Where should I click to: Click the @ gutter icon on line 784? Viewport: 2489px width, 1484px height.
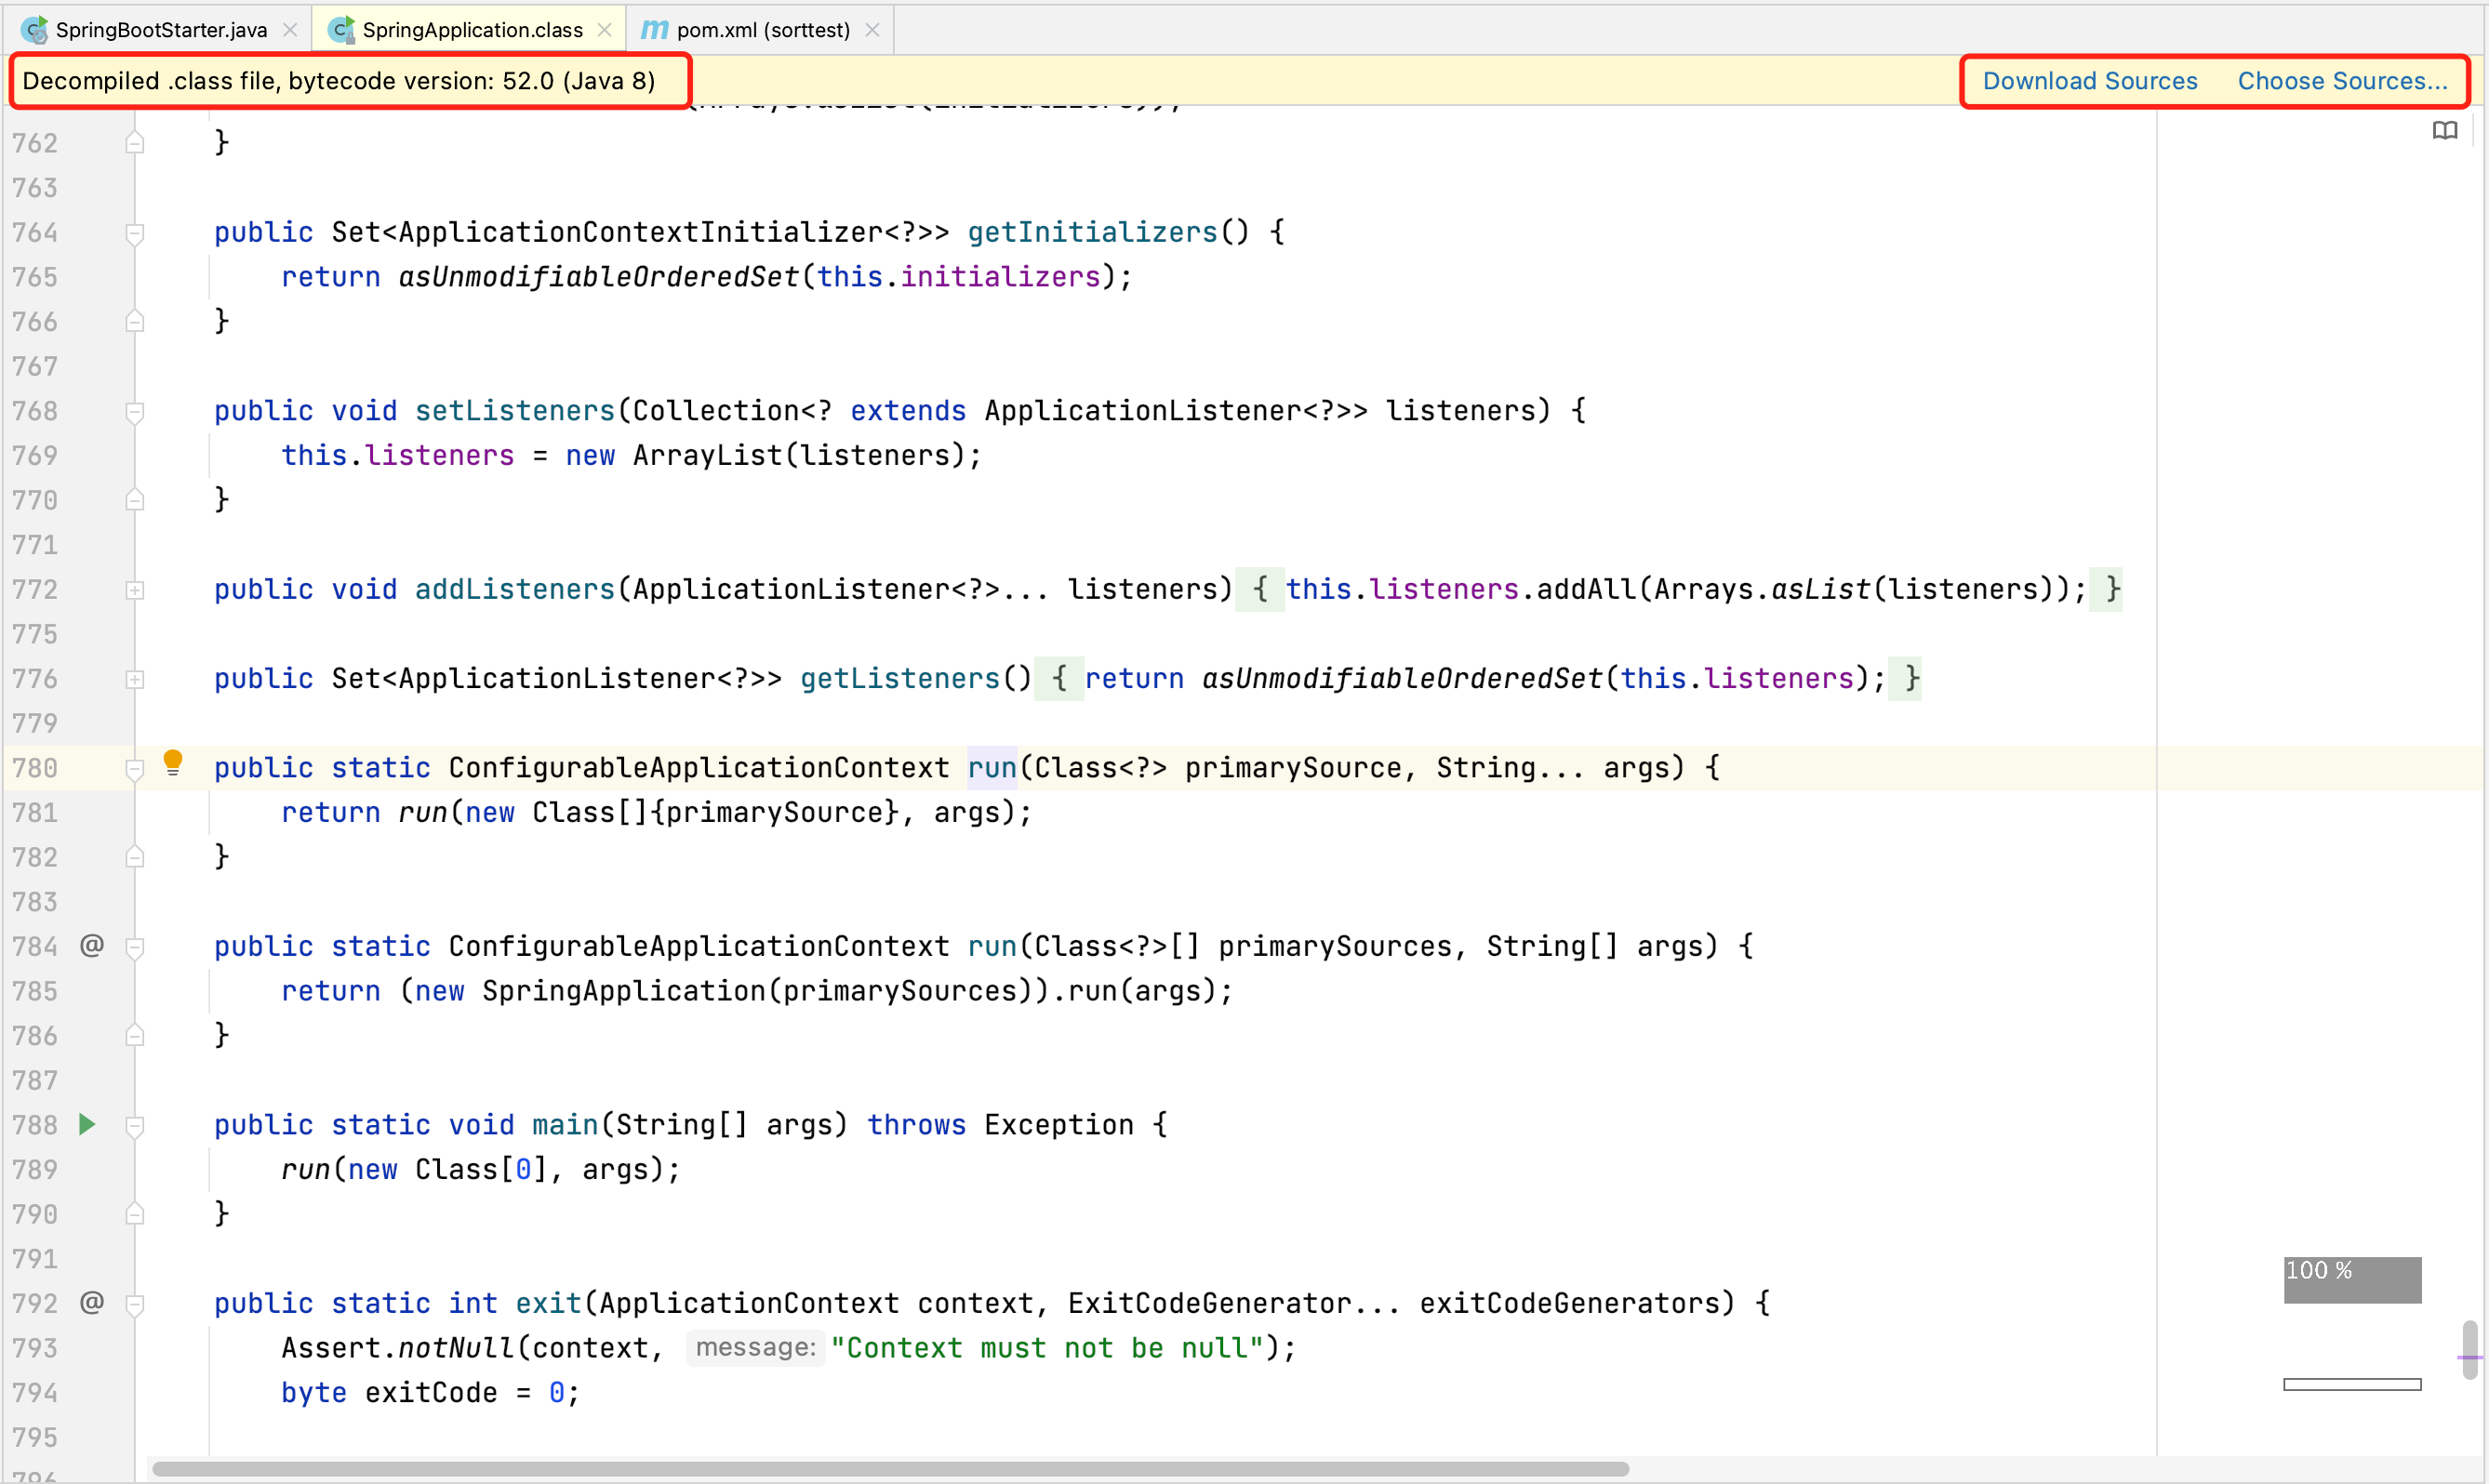(91, 945)
